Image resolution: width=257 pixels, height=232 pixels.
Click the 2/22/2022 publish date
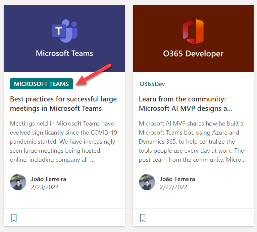(173, 187)
